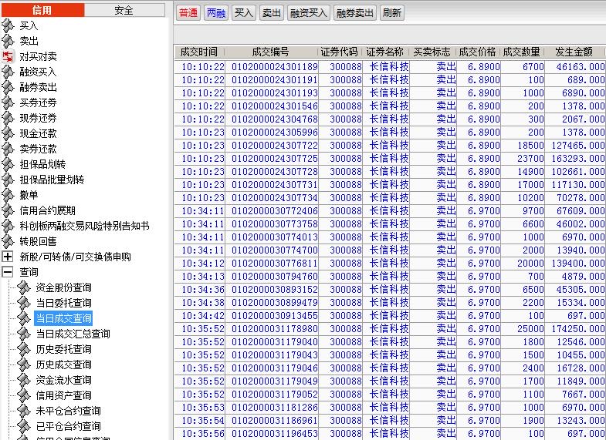Image resolution: width=606 pixels, height=440 pixels.
Task: Sort by the 买卖标志 column header
Action: click(433, 52)
